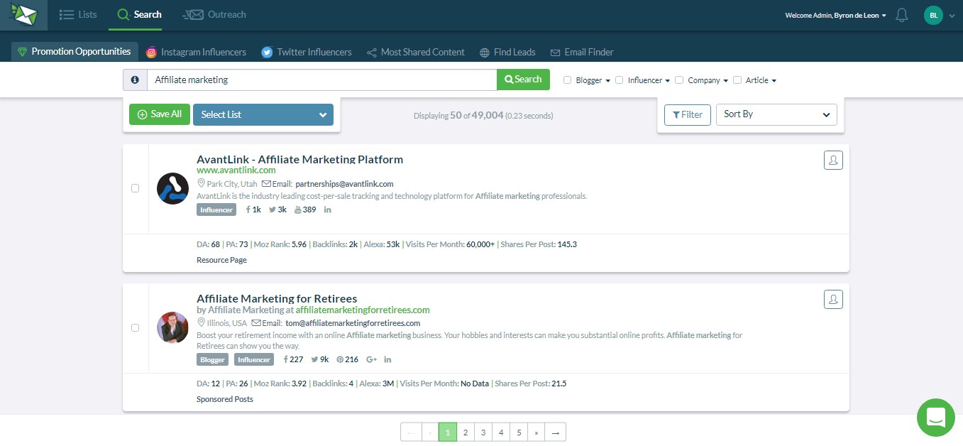Tick the Influencer filter checkbox

click(x=620, y=80)
